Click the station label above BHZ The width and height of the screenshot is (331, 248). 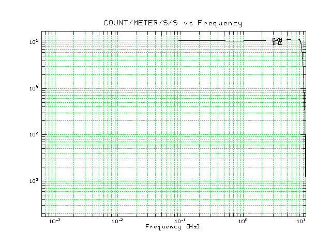[277, 40]
